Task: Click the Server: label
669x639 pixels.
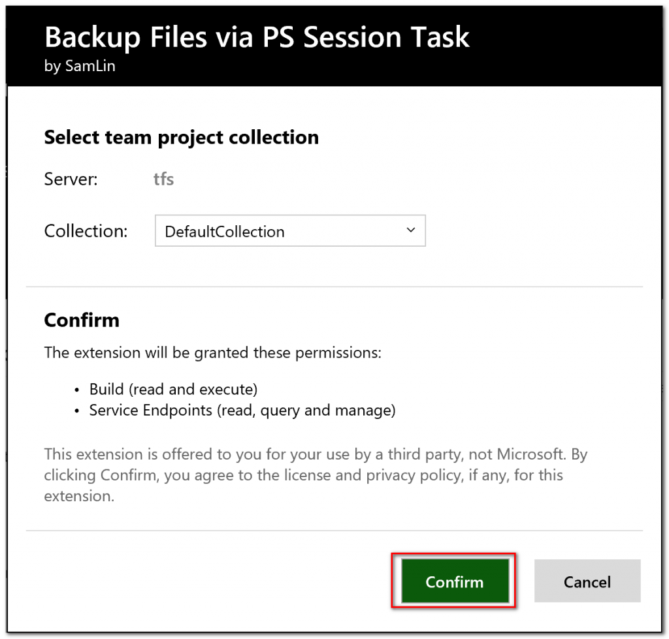Action: (x=71, y=179)
